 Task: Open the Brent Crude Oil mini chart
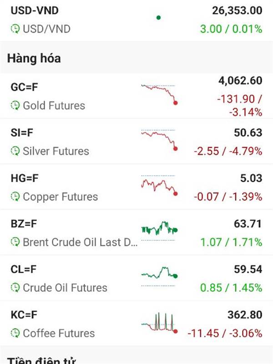coord(159,230)
